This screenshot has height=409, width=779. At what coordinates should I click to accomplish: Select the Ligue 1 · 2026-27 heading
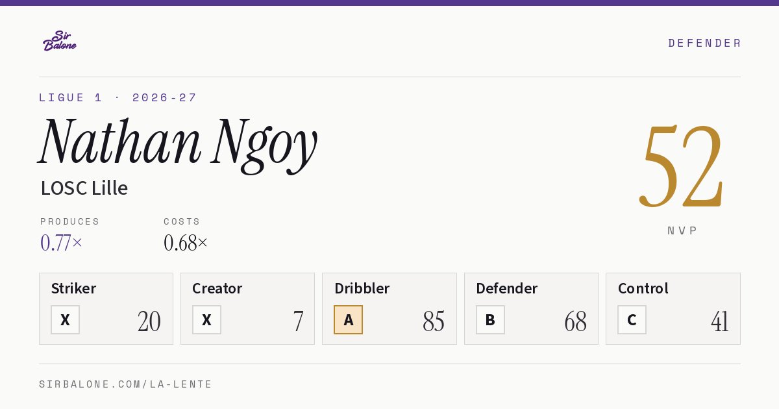coord(118,97)
